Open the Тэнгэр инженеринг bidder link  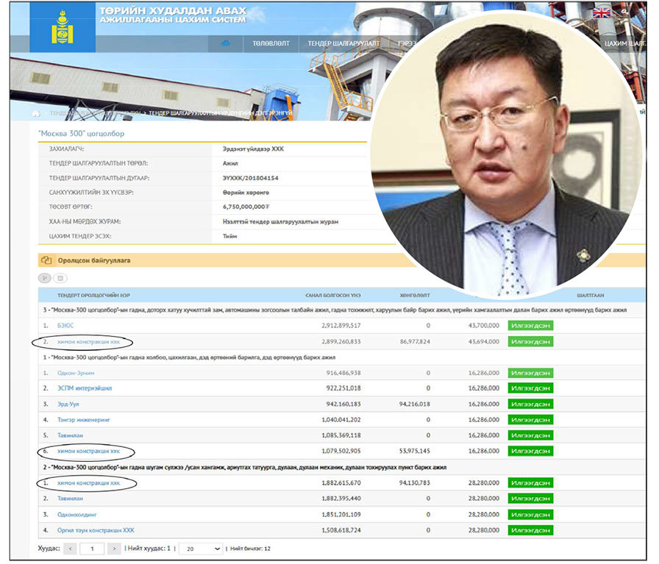tap(85, 419)
